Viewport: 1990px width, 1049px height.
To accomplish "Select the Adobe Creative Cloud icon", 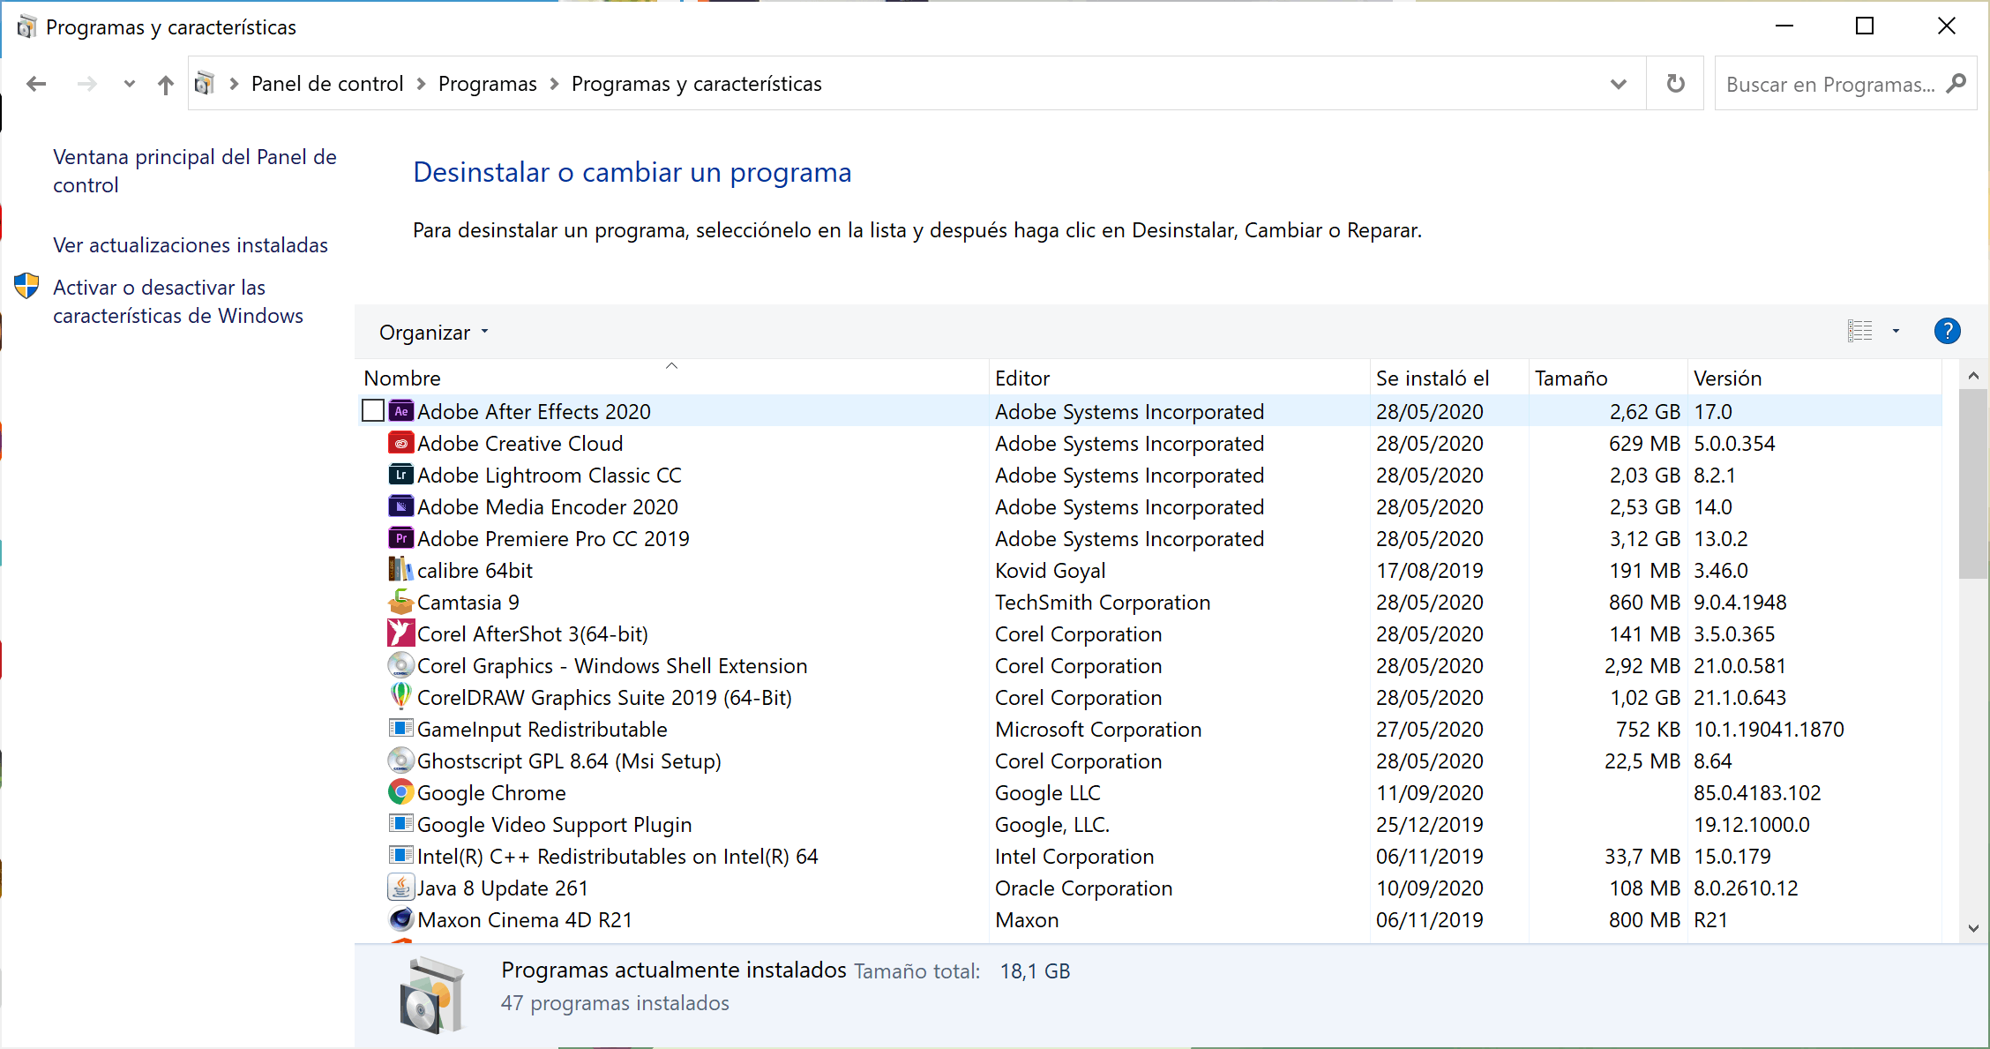I will click(x=401, y=443).
